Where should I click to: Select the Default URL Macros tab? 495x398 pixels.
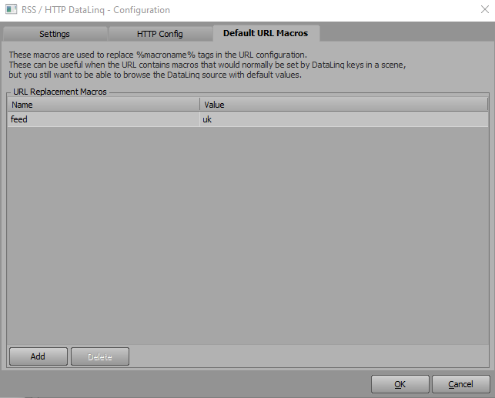pyautogui.click(x=266, y=33)
